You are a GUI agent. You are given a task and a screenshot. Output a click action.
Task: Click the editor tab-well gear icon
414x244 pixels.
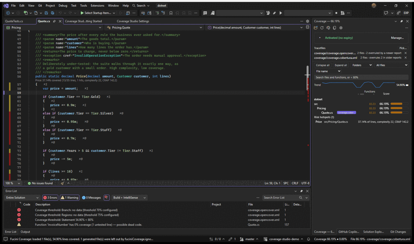[307, 21]
